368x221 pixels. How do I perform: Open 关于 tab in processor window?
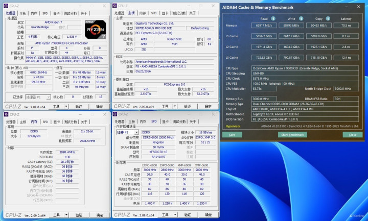pyautogui.click(x=84, y=13)
